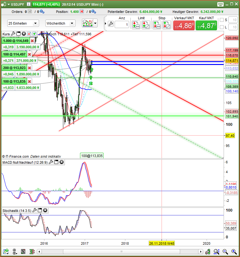Close the 100 @ 113,835 position
The width and height of the screenshot is (240, 257).
(30, 81)
